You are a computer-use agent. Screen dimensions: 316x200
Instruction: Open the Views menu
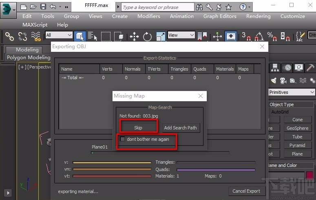tap(95, 16)
